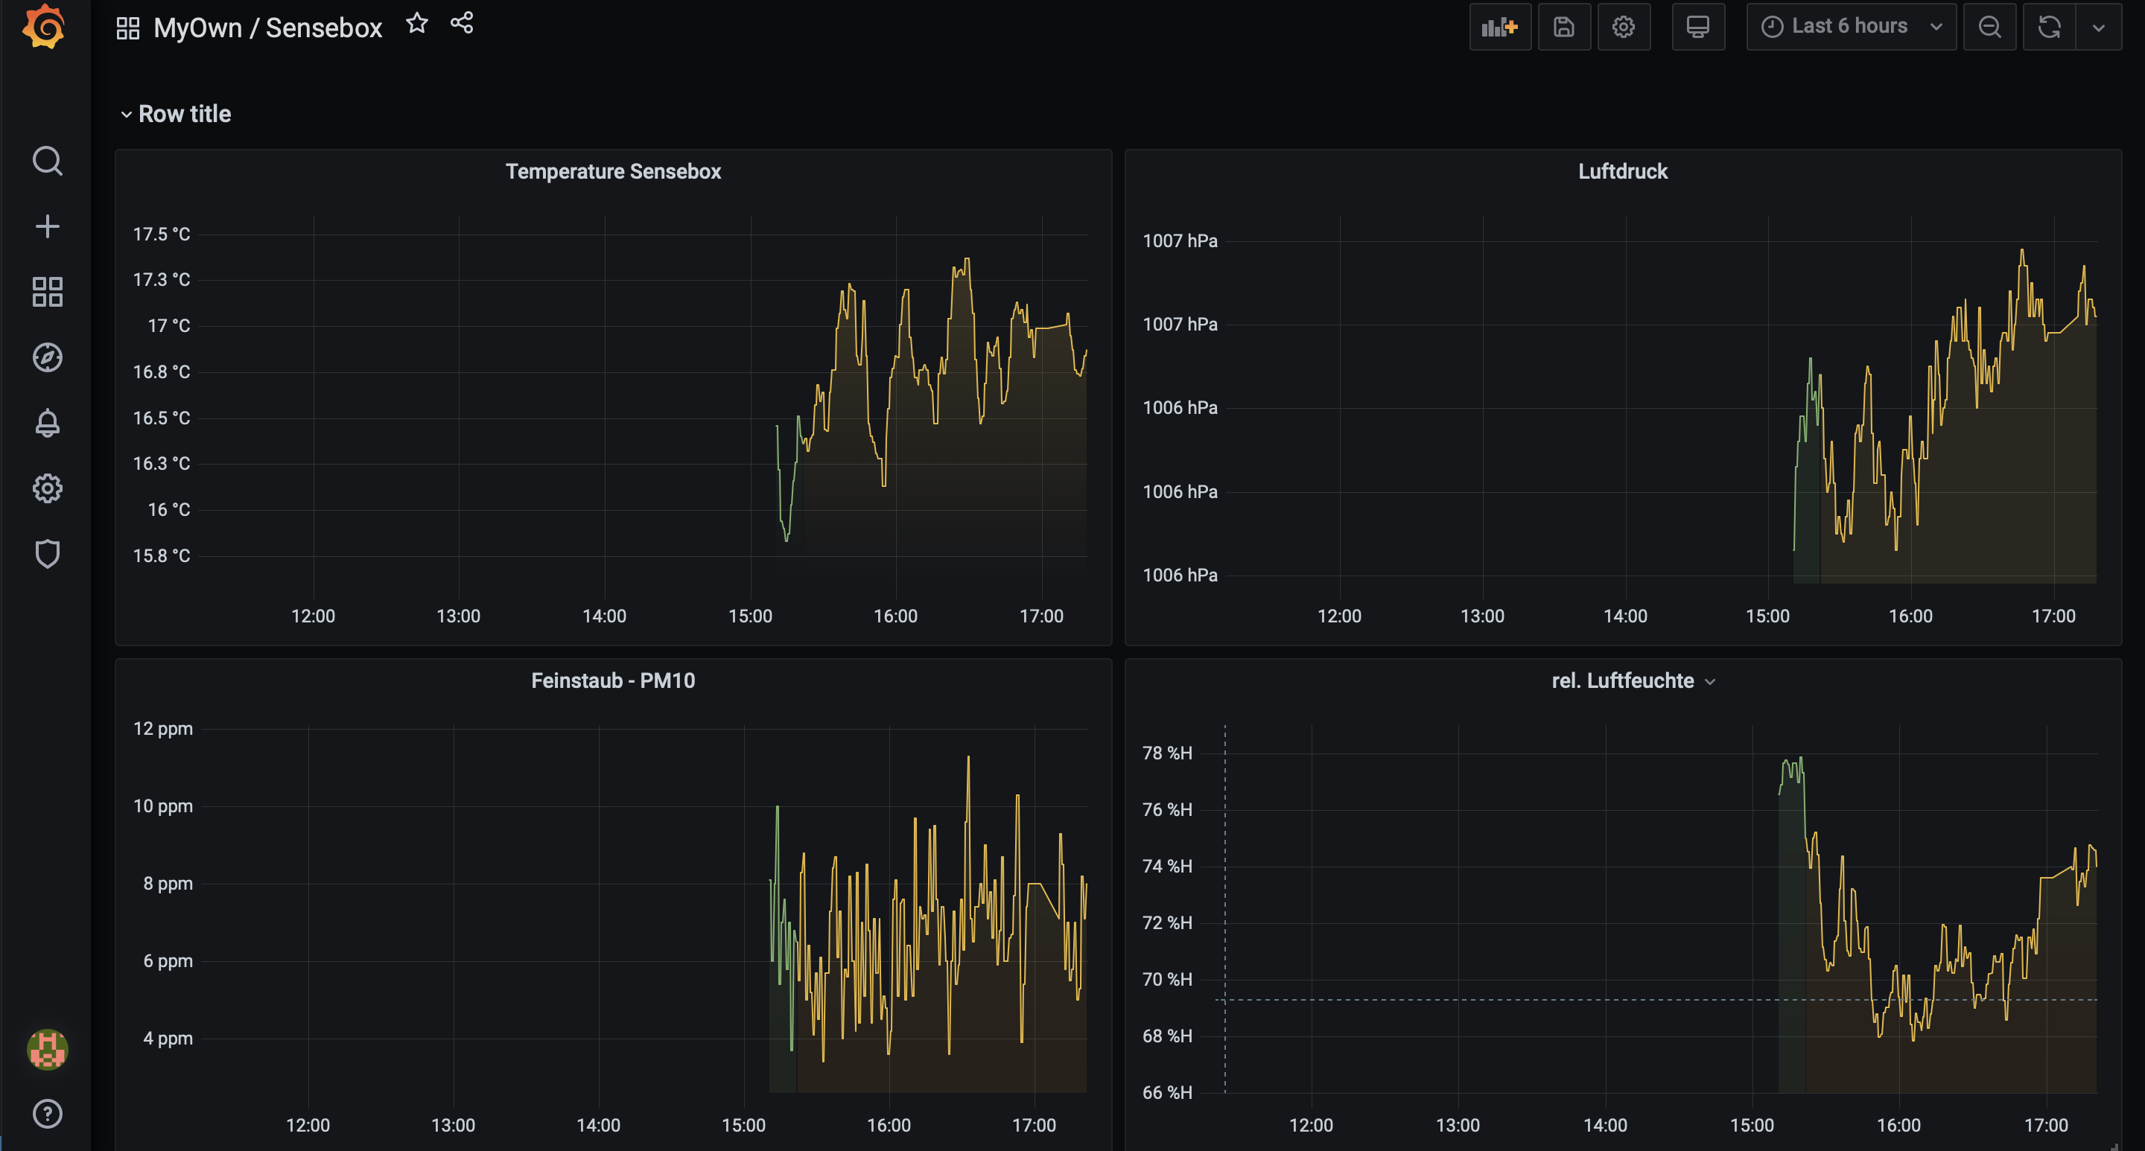This screenshot has height=1151, width=2145.
Task: Click the Grafana logo home icon
Action: pyautogui.click(x=43, y=27)
